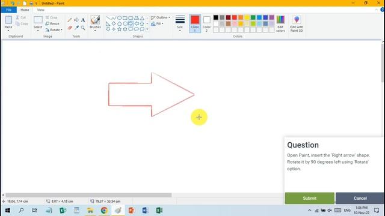Screen dimensions: 385x216
Task: Choose the Six-point star shape
Action: (x=125, y=29)
